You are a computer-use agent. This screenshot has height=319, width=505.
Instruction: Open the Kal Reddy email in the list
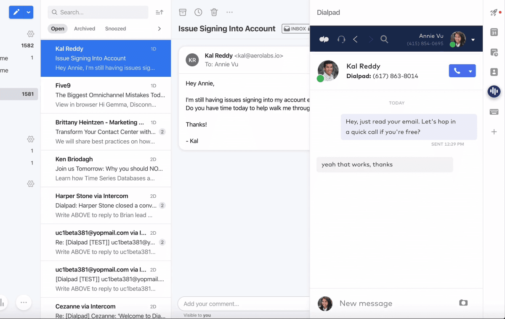coord(106,58)
